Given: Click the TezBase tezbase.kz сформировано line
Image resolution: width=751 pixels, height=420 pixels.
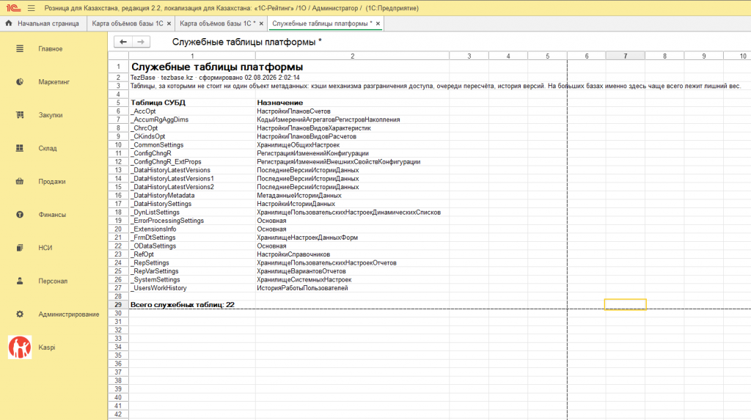Looking at the screenshot, I should click(x=215, y=78).
